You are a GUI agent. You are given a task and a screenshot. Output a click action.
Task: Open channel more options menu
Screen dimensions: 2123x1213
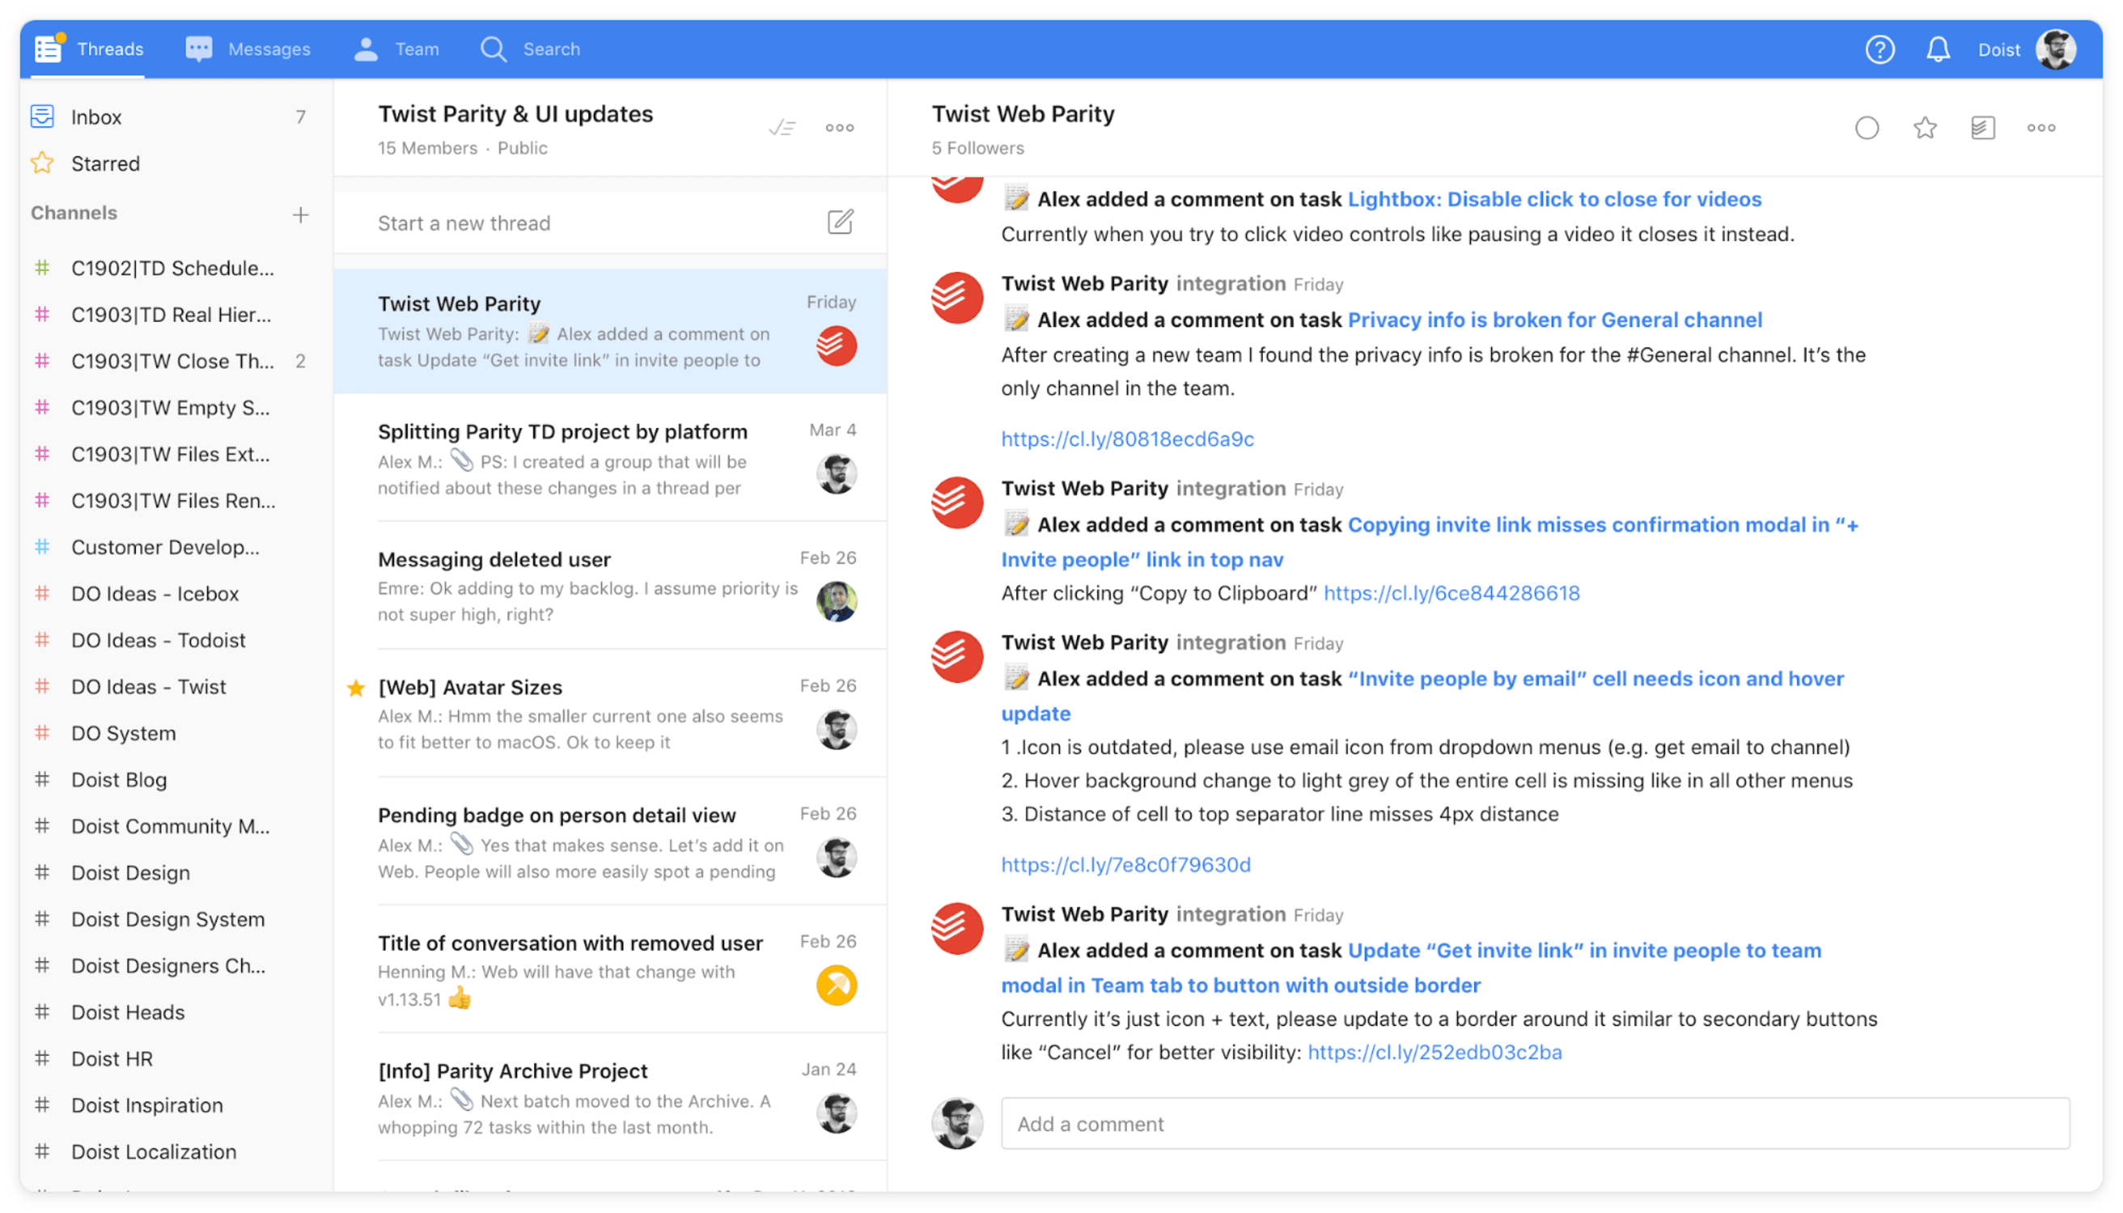tap(839, 128)
